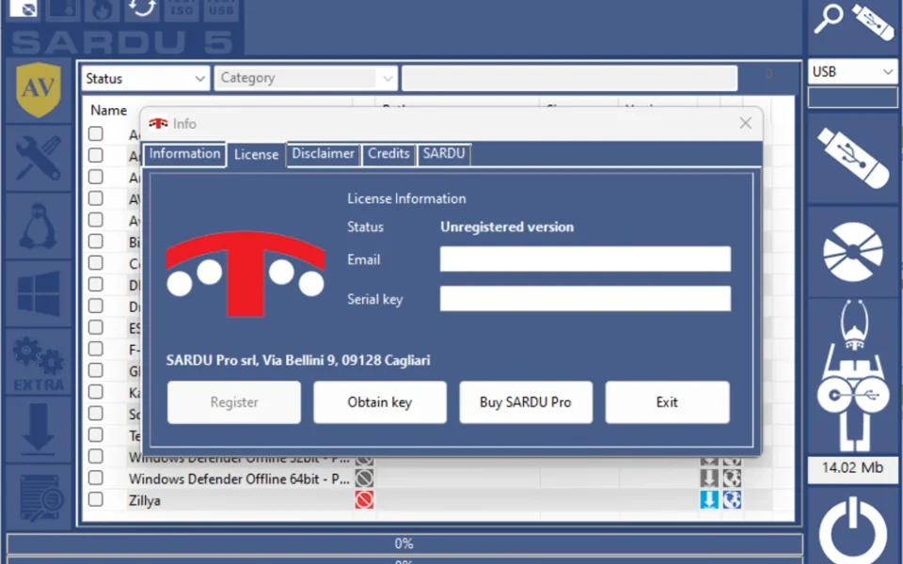This screenshot has width=903, height=564.
Task: Click gray download icon for Windows Defender Offline 64bit
Action: pos(709,478)
